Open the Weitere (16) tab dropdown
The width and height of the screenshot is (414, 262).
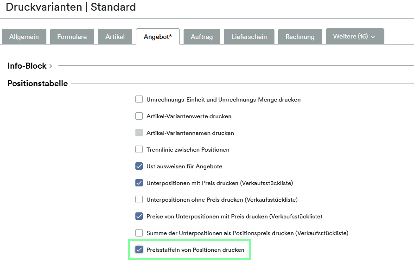(355, 37)
